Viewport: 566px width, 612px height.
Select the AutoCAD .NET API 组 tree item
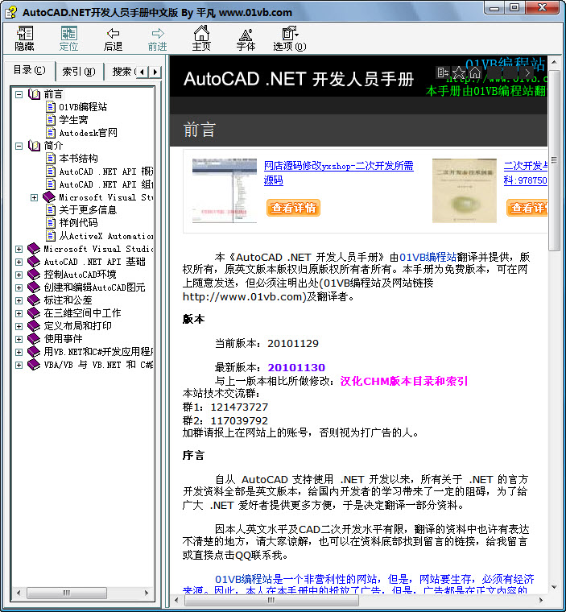pos(105,184)
